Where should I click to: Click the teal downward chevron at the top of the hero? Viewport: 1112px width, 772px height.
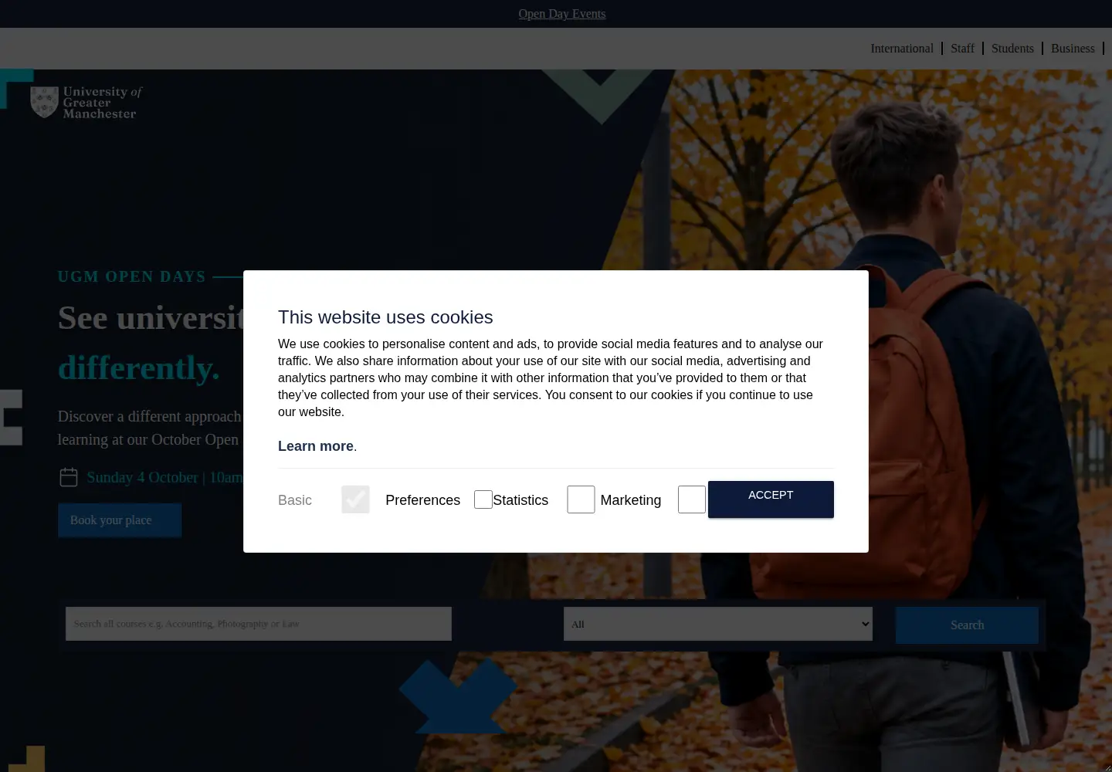click(600, 97)
